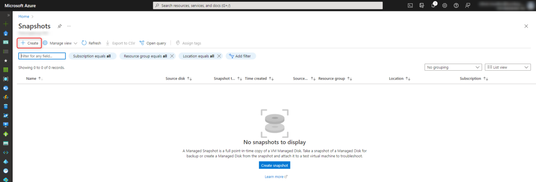This screenshot has width=536, height=182.
Task: Open the Feedback icon
Action: (x=467, y=5)
